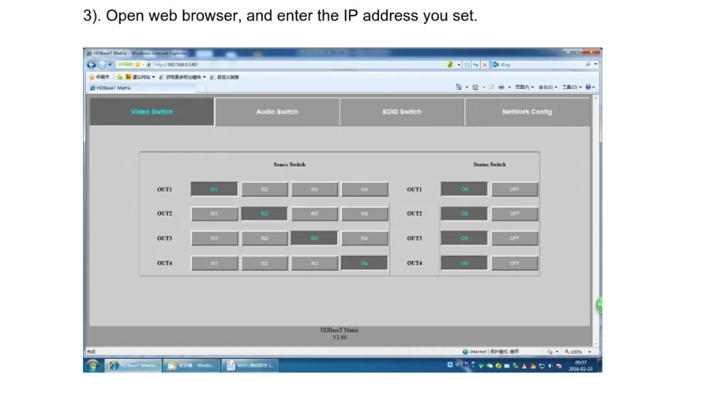
Task: Select IN1 for OUT1 scene switch
Action: [x=214, y=190]
